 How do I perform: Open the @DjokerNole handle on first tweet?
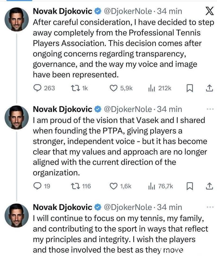click(128, 11)
